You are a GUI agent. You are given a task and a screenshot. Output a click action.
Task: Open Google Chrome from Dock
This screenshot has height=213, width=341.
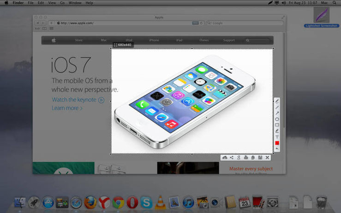(118, 202)
